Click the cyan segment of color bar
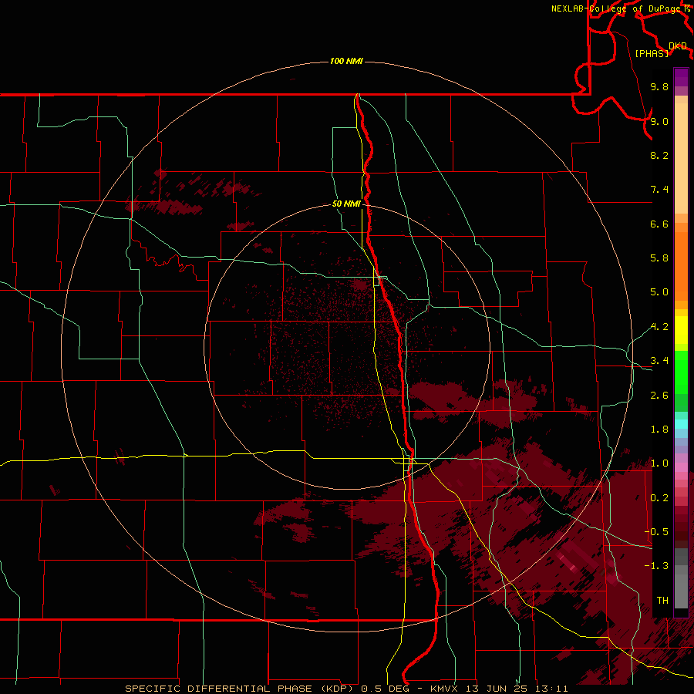This screenshot has width=694, height=694. coord(681,424)
